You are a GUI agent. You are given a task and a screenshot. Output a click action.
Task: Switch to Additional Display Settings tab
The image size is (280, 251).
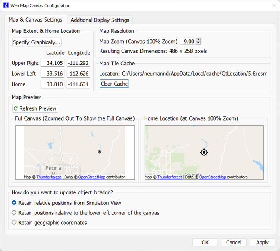[x=100, y=20]
